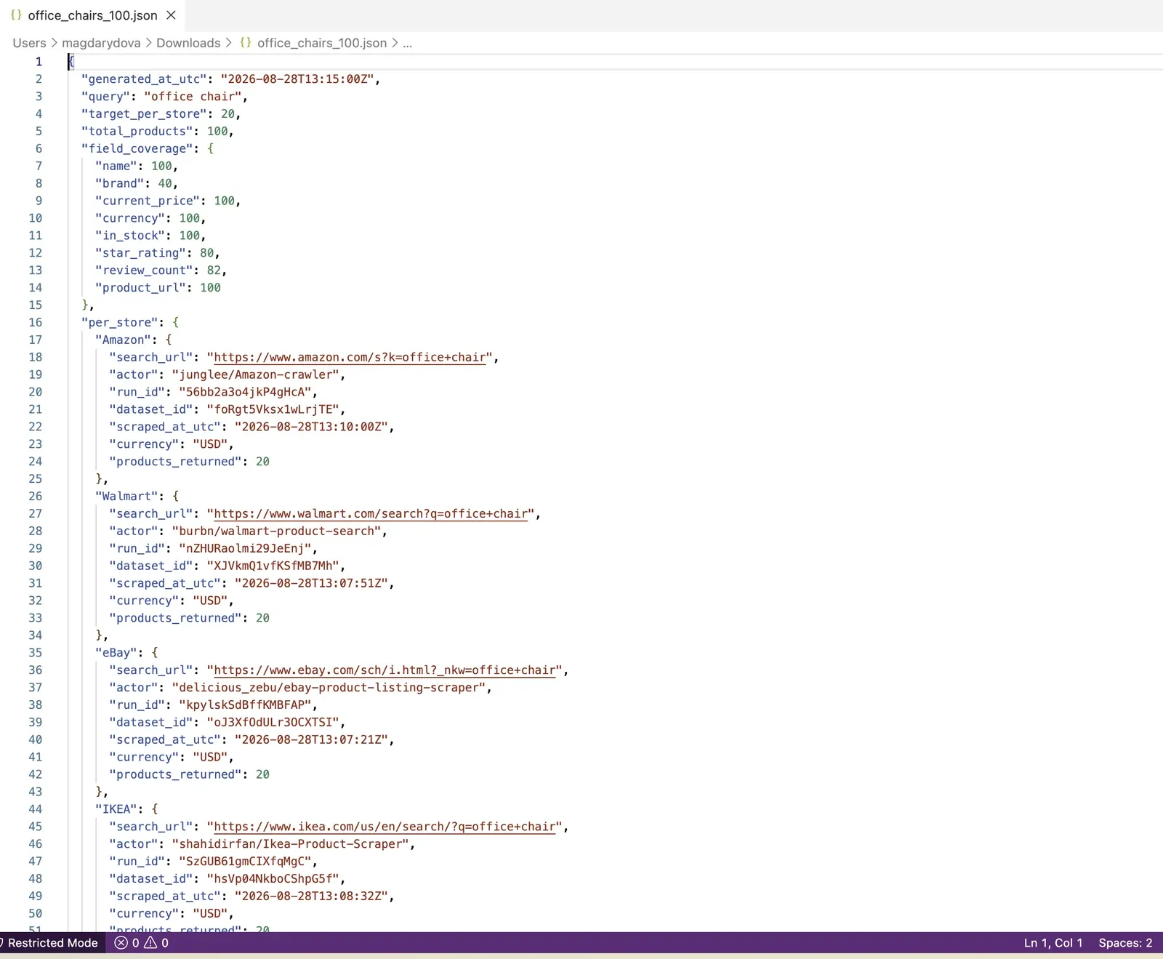Screen dimensions: 1163x959
Task: Click the "junglee/Amazon-crawler" actor value
Action: coord(255,374)
